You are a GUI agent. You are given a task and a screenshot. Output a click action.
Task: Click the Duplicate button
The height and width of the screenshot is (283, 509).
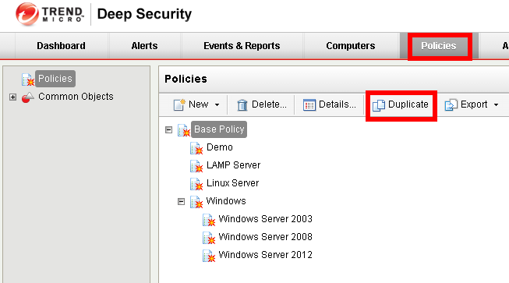pos(401,104)
